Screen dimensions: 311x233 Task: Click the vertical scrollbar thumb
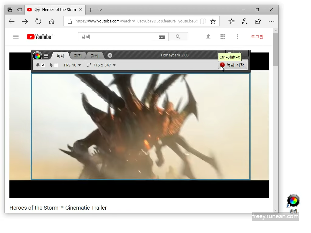[276, 49]
